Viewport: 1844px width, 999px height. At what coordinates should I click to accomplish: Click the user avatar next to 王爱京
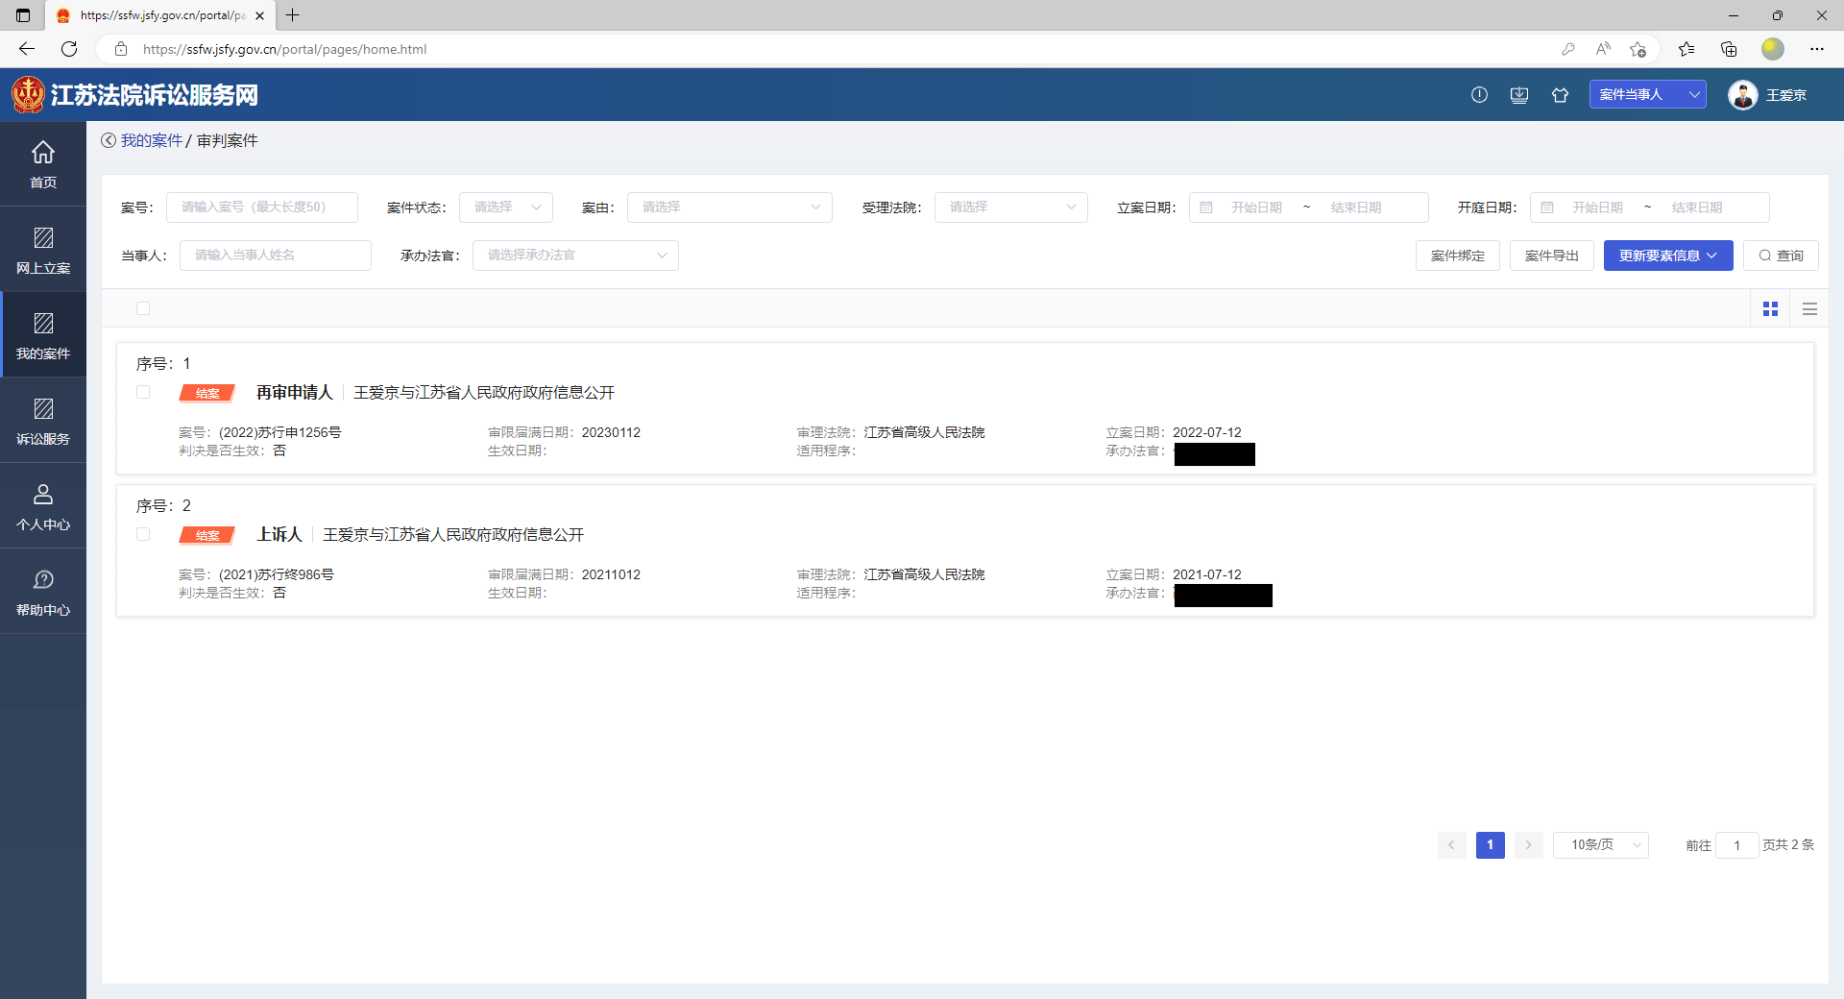1742,95
